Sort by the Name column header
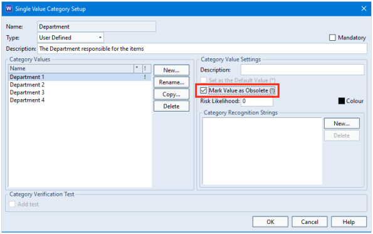This screenshot has width=373, height=234. tap(71, 68)
